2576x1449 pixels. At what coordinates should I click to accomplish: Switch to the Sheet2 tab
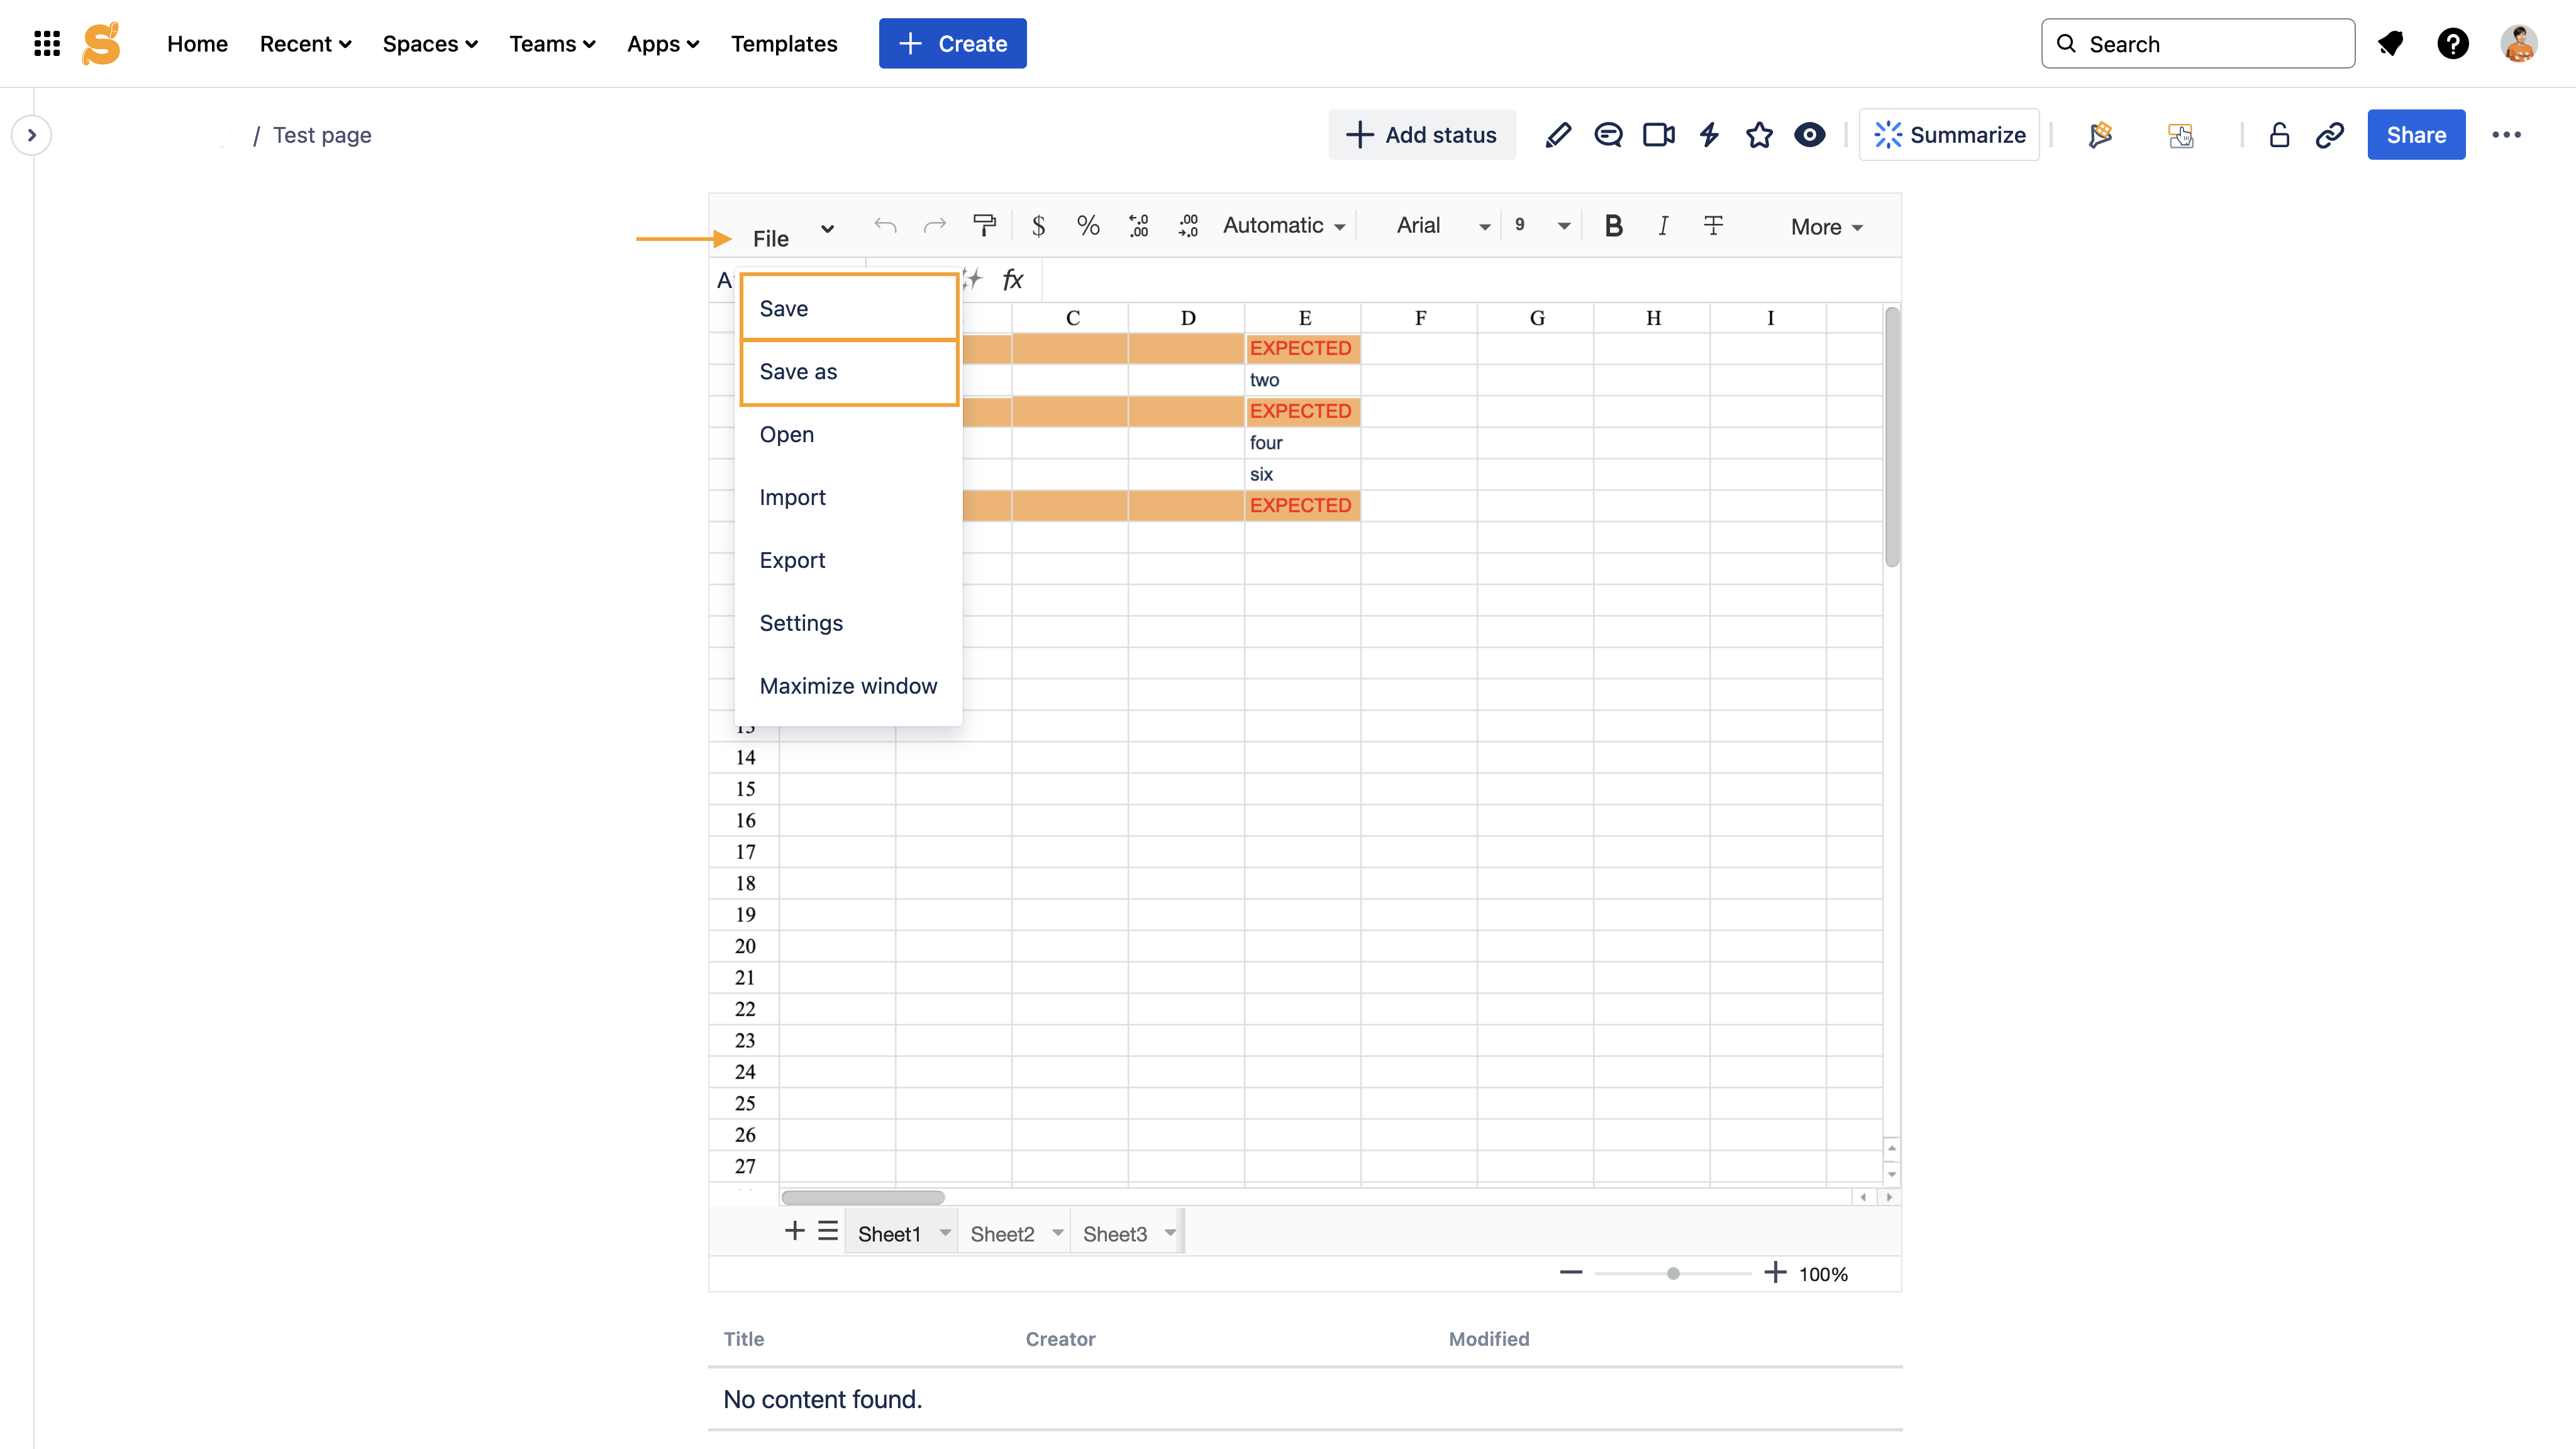(x=1002, y=1234)
